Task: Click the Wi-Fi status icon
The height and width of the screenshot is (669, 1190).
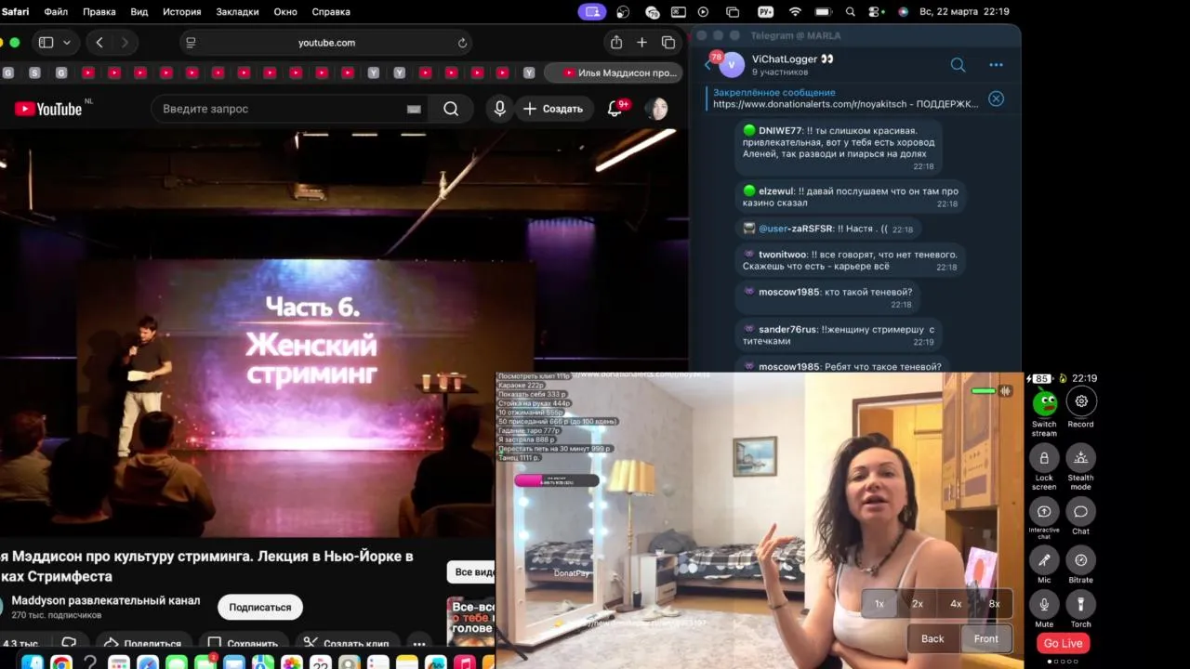Action: click(x=795, y=12)
